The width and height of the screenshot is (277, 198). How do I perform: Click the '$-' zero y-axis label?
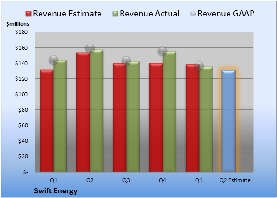click(x=25, y=172)
